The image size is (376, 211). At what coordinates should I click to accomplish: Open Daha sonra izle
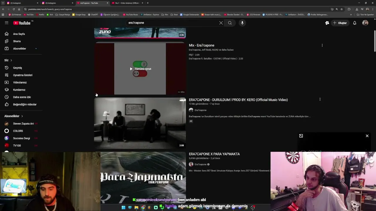(21, 97)
